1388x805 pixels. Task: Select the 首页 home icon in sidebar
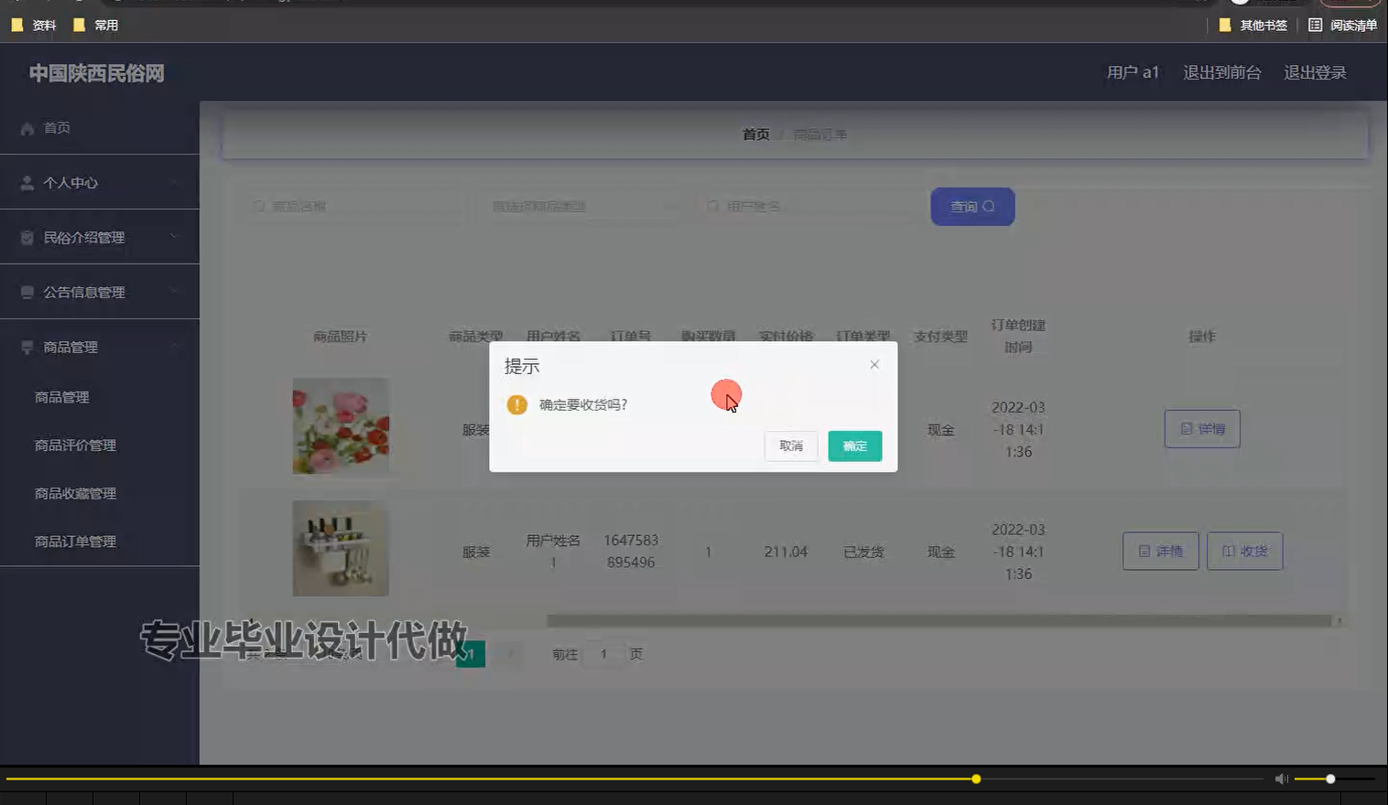tap(27, 127)
